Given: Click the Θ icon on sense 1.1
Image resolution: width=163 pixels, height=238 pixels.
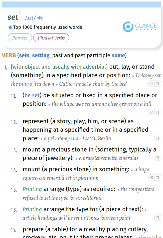Looking at the screenshot, I should [152, 112].
